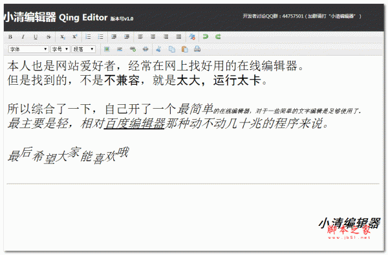Image resolution: width=388 pixels, height=255 pixels.
Task: Click the line 最后希望大家能喜欢哦
Action: [x=68, y=155]
